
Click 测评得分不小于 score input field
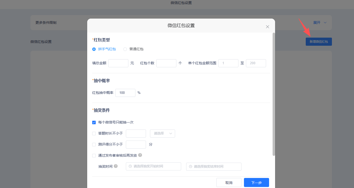tap(136, 145)
